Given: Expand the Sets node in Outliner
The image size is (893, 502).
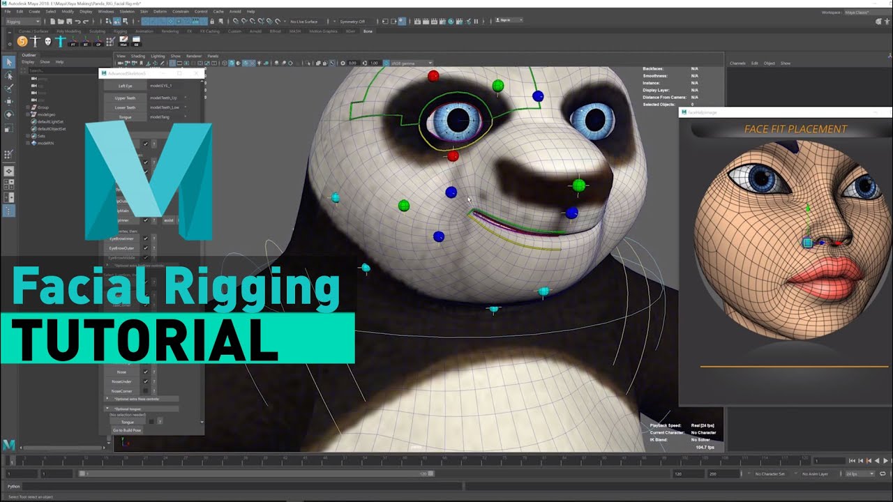Looking at the screenshot, I should pyautogui.click(x=28, y=136).
